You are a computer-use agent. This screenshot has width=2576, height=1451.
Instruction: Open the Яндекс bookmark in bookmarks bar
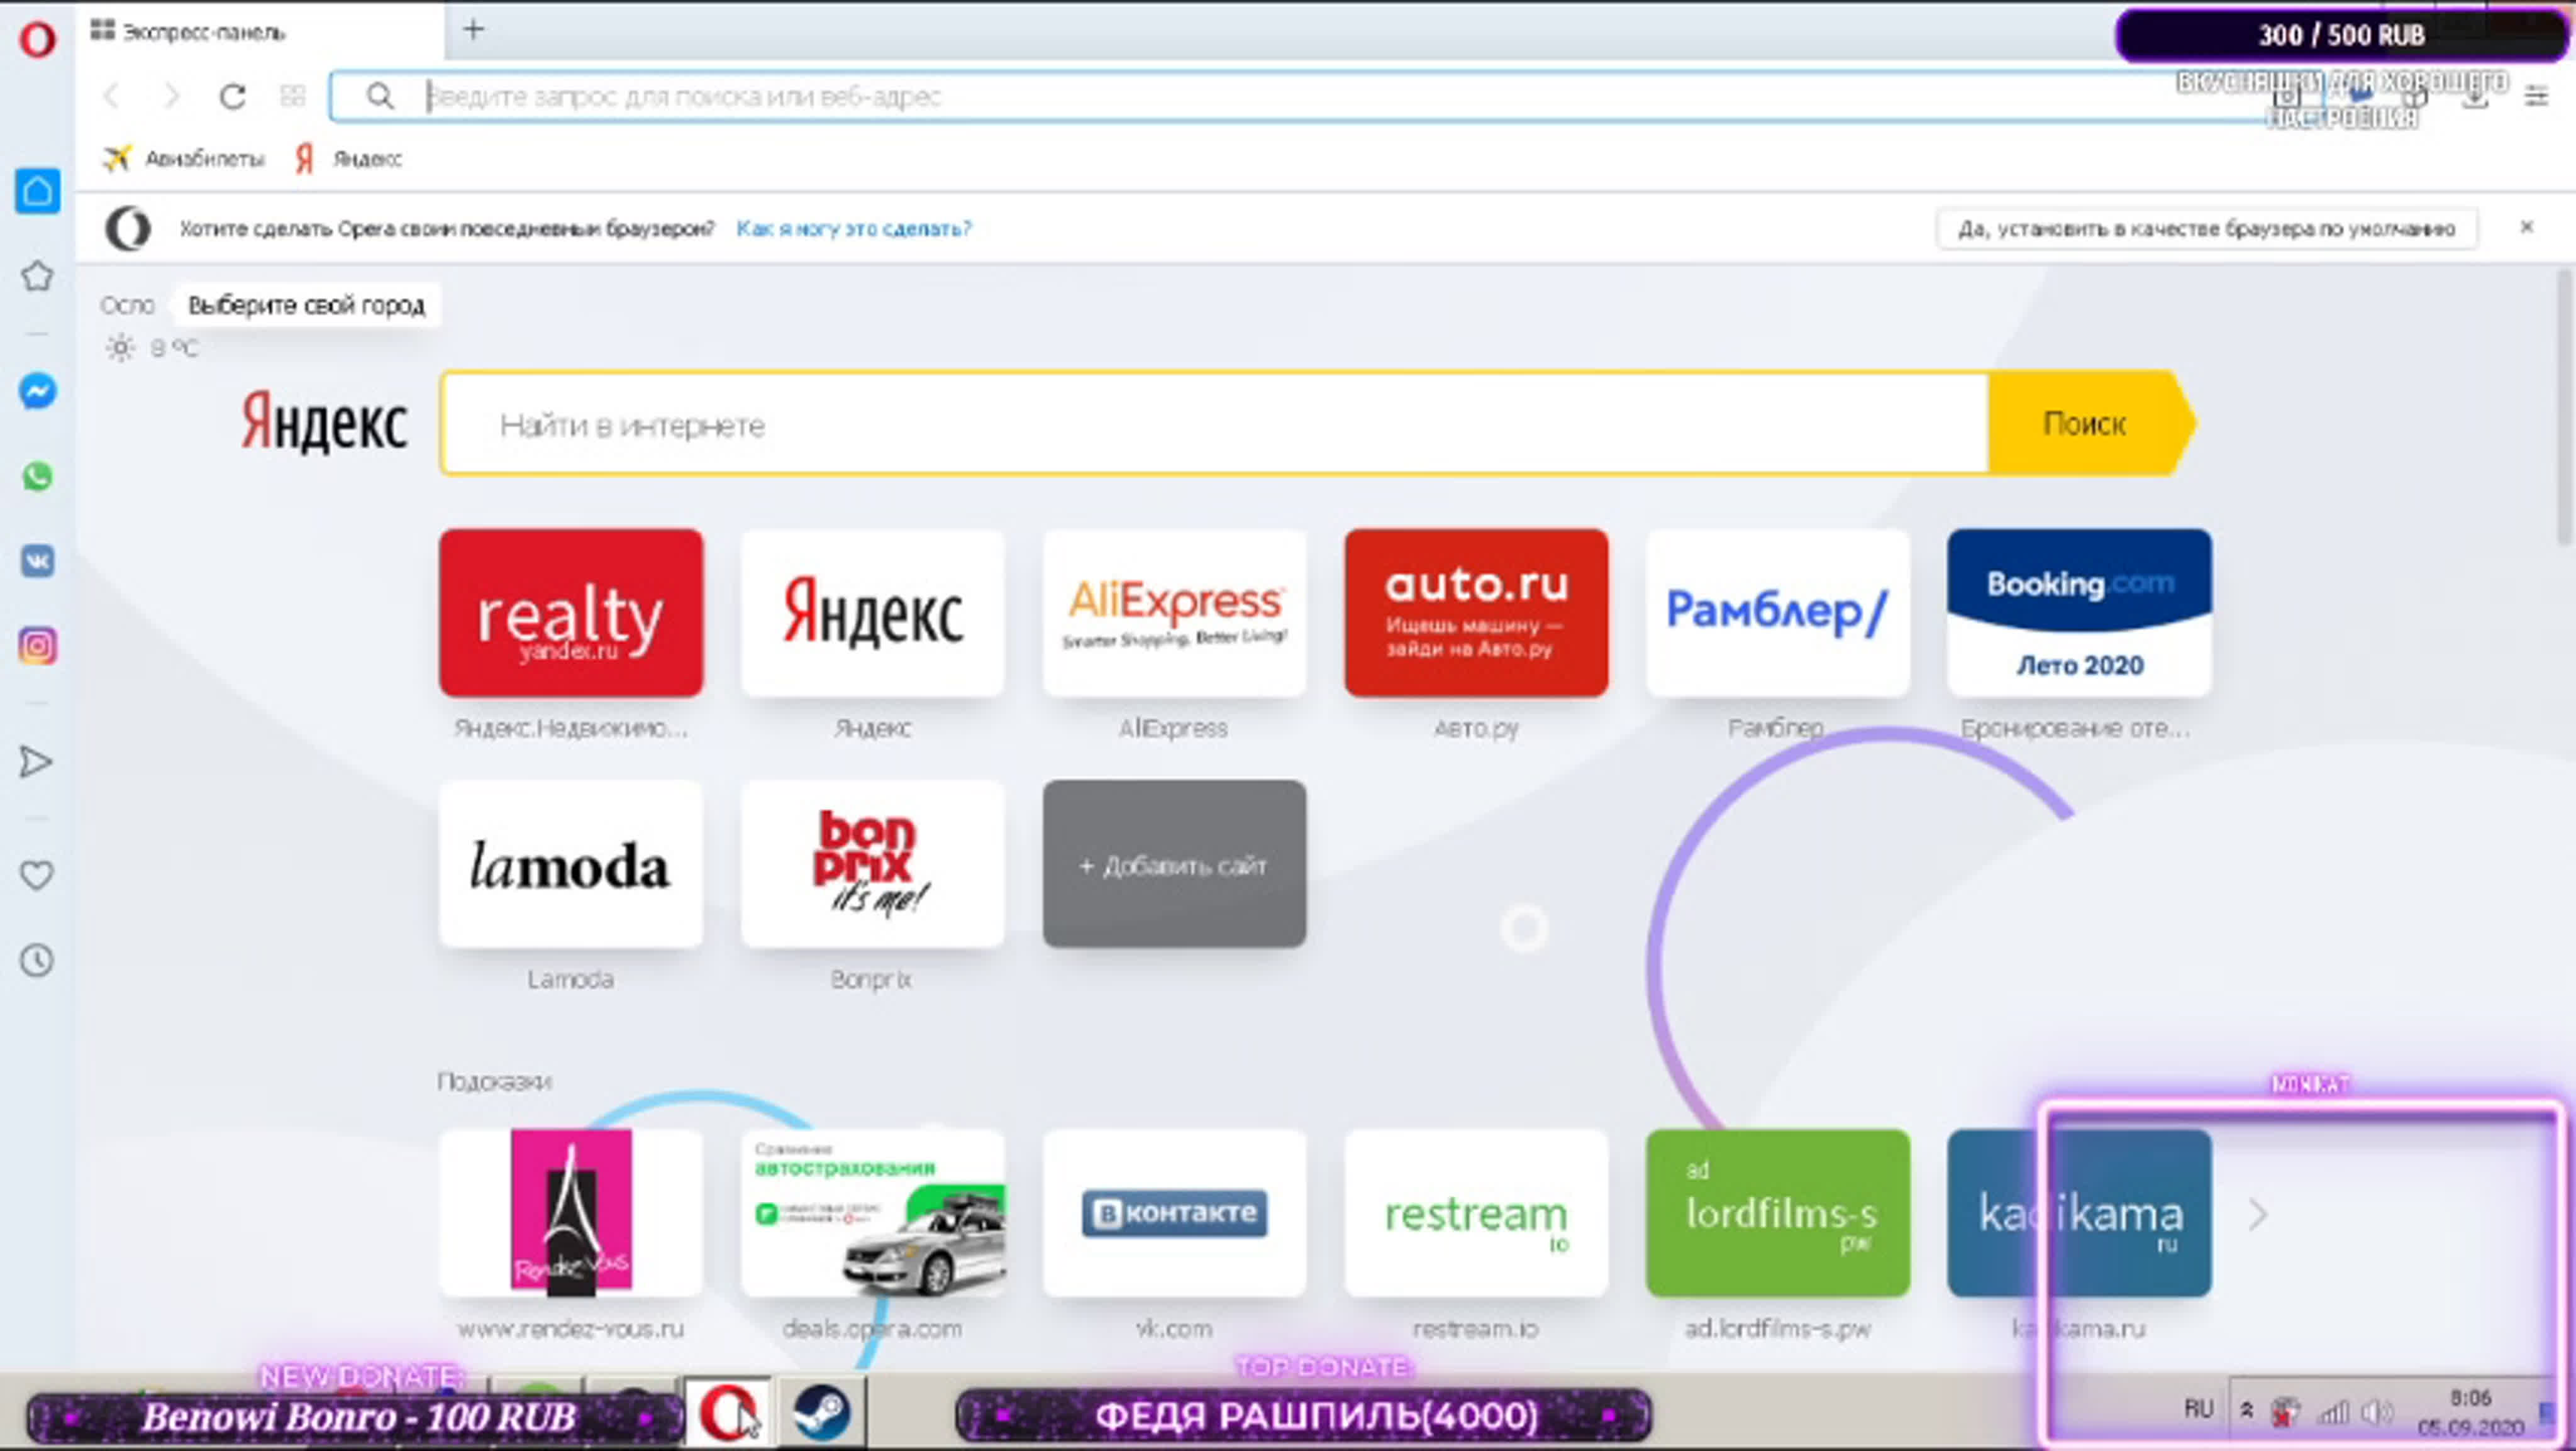pos(348,159)
